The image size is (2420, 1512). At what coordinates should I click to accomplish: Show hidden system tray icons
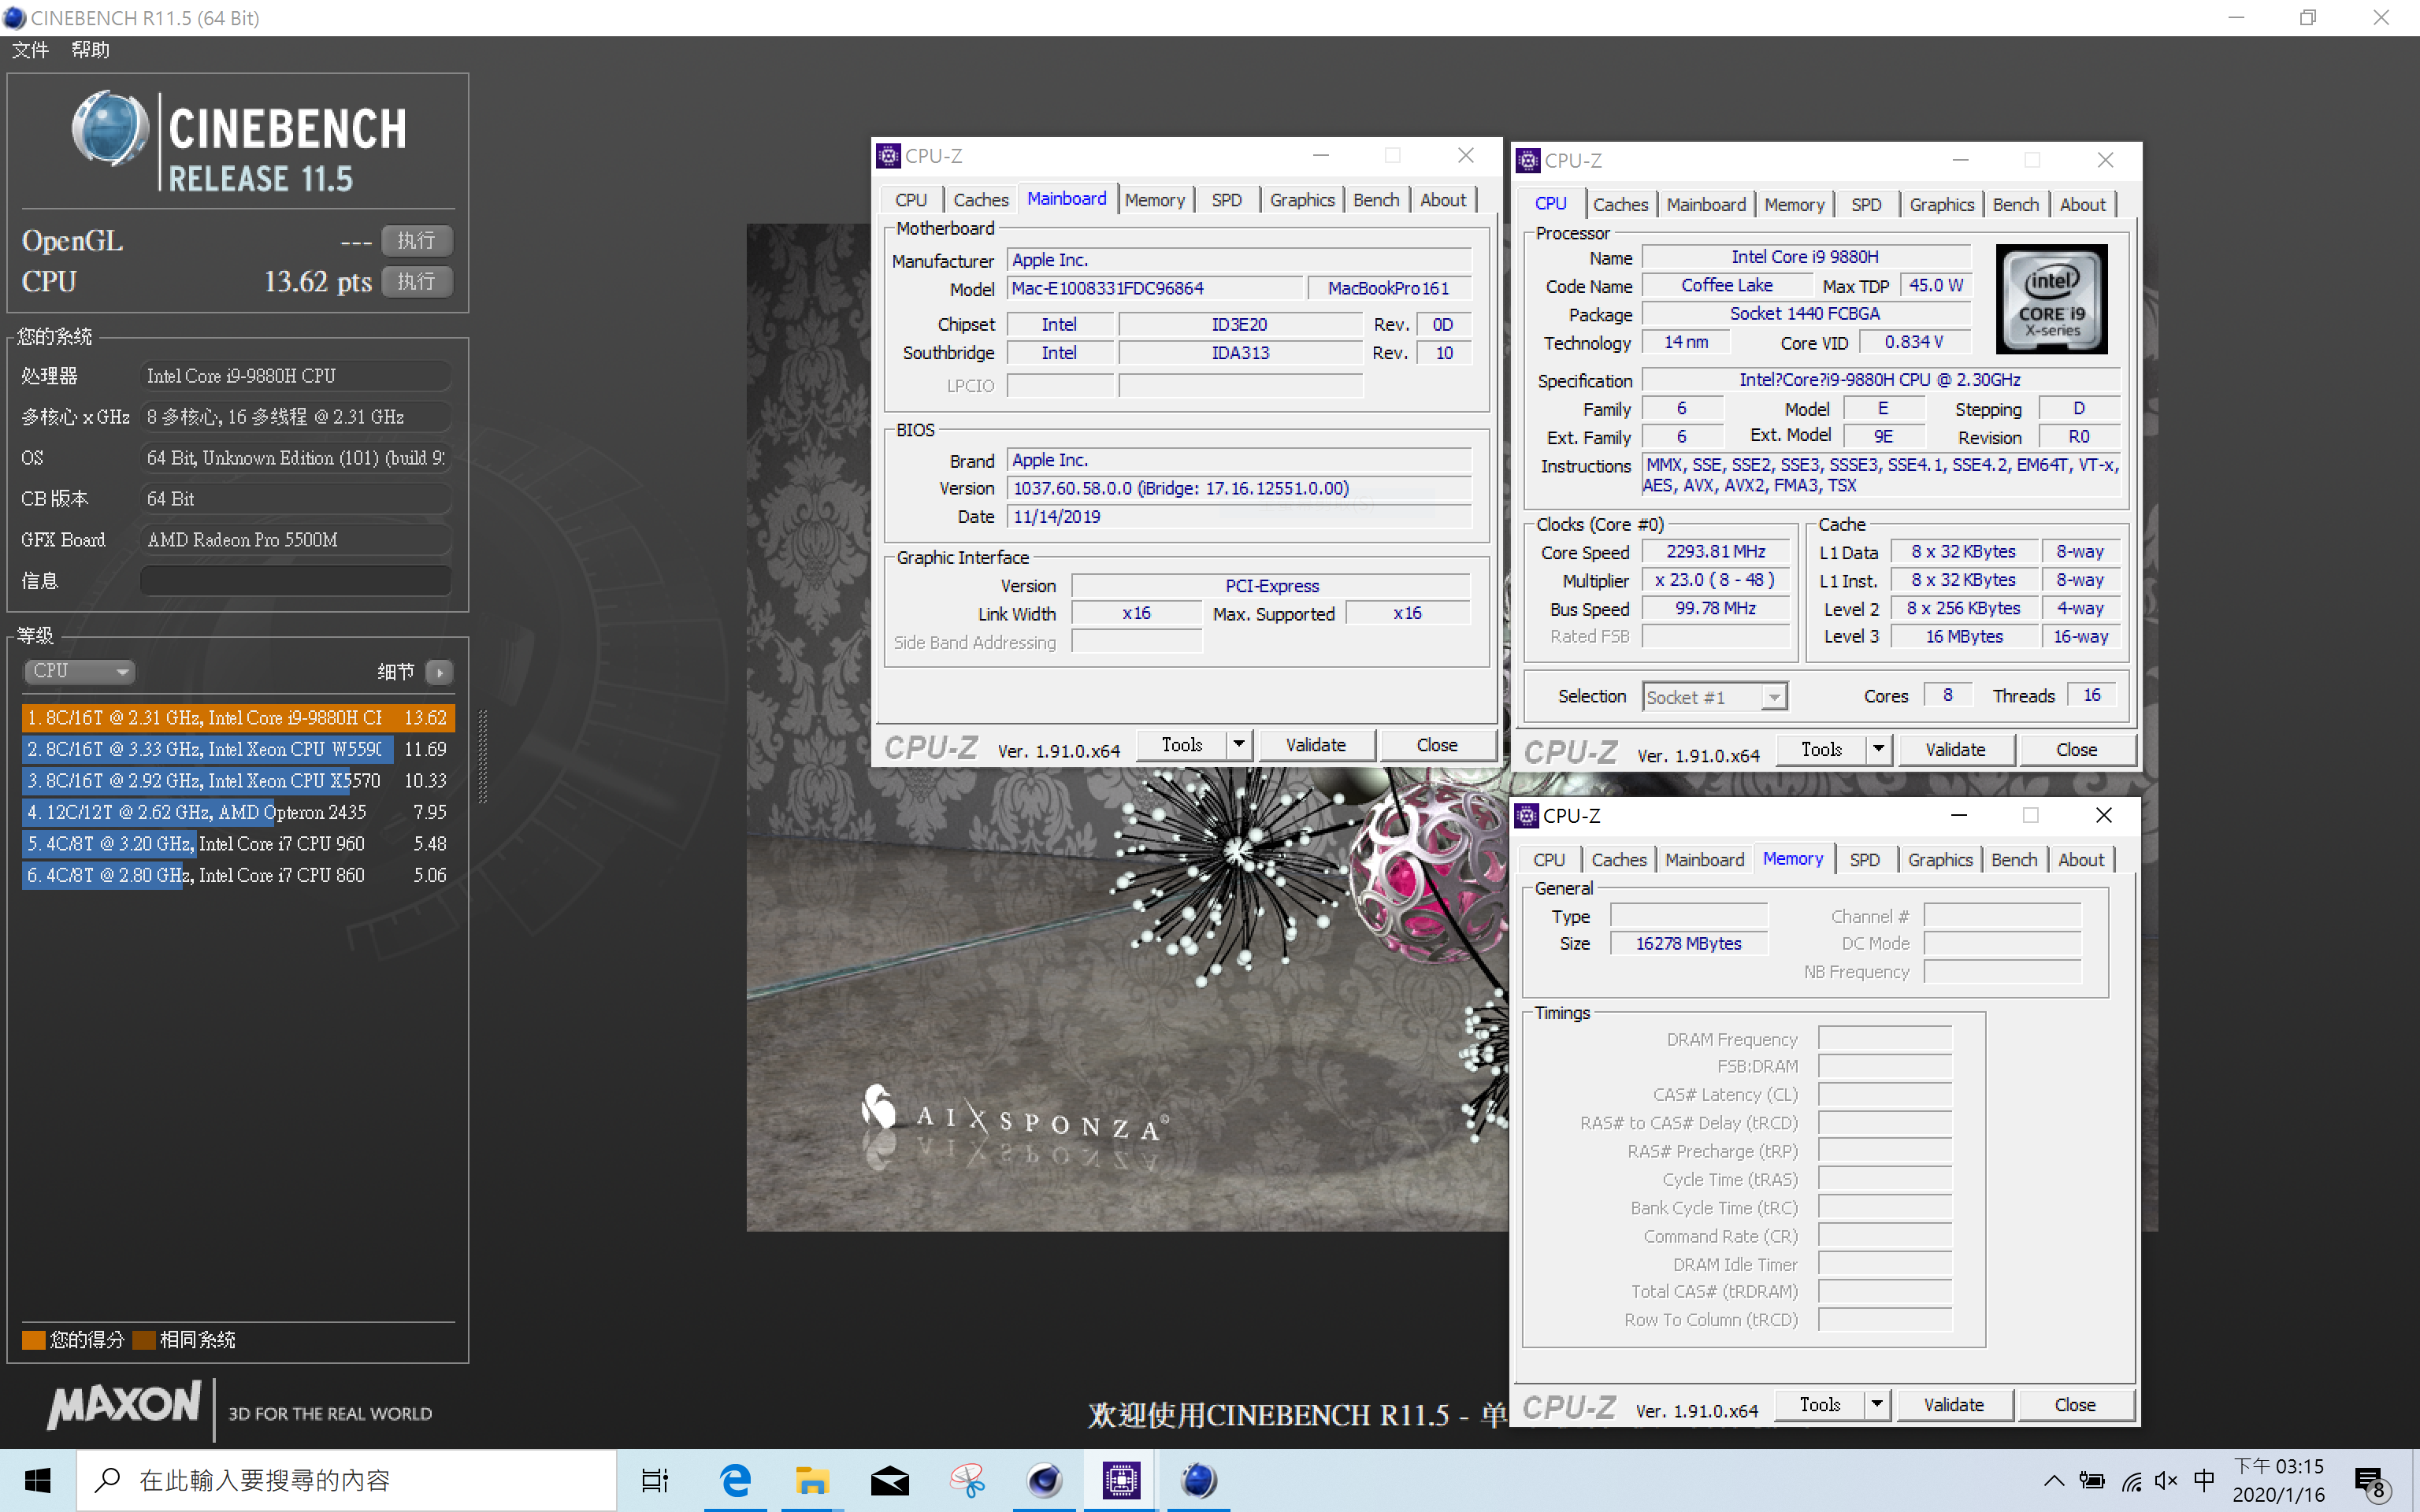[x=2053, y=1481]
